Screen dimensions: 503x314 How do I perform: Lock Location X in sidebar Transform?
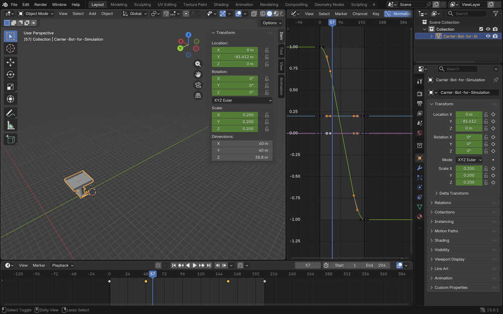(267, 50)
